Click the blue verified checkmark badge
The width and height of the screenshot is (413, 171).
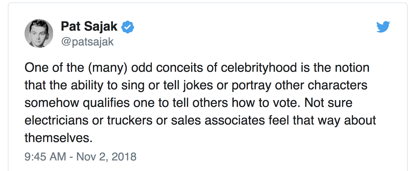pyautogui.click(x=128, y=27)
